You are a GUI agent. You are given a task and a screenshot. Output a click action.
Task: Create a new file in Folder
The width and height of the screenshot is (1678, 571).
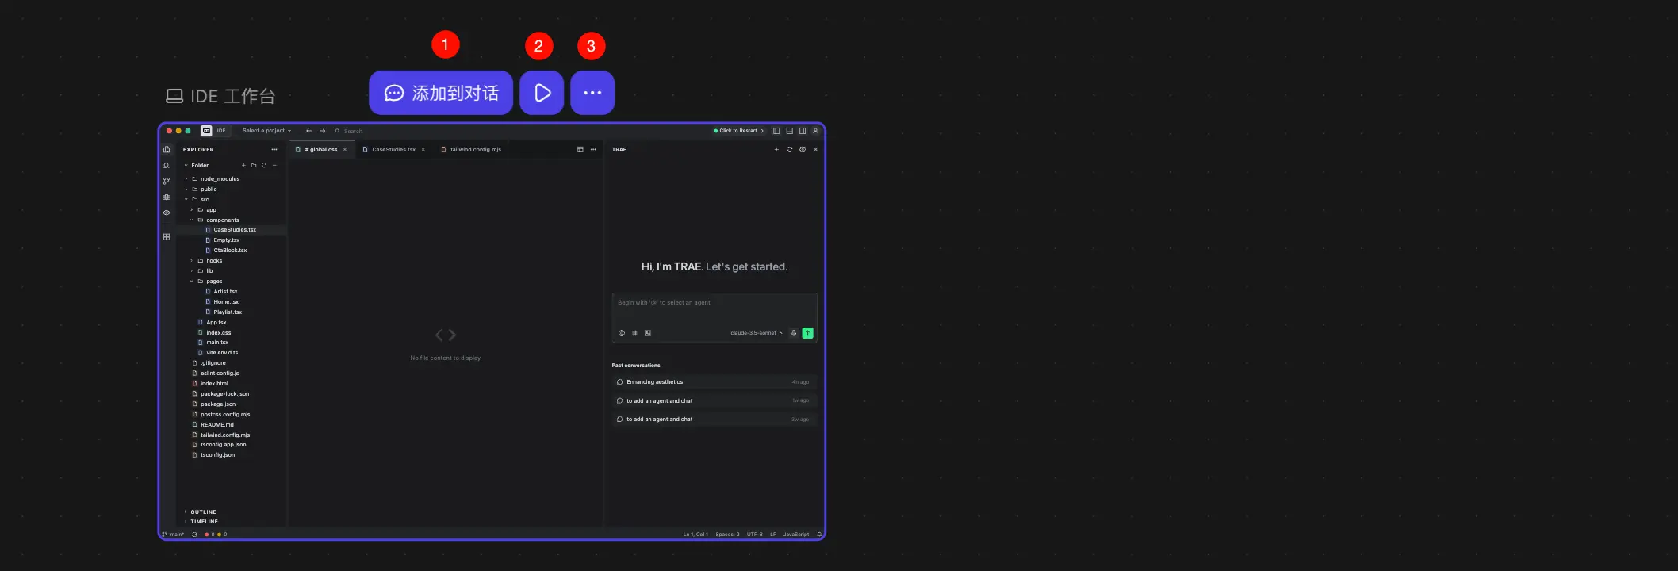tap(243, 165)
